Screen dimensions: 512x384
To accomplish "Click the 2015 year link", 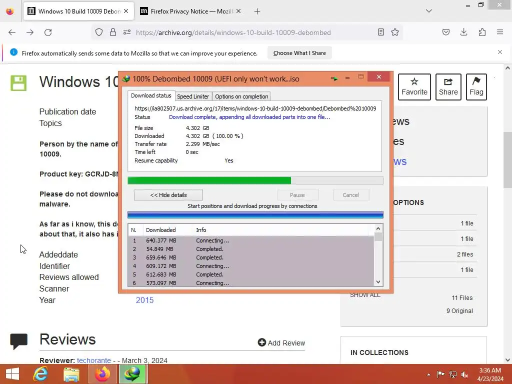I will tap(144, 300).
